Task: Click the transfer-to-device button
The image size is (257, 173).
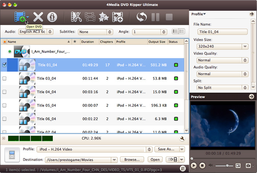Action: point(173,159)
